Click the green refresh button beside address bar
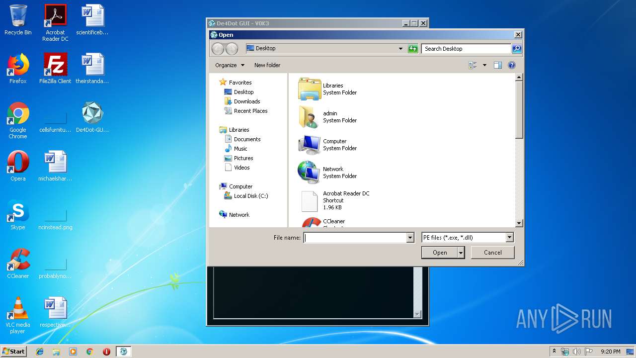This screenshot has width=636, height=358. pos(413,49)
